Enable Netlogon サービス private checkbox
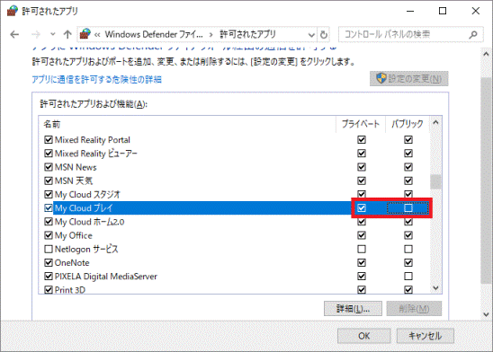Image resolution: width=493 pixels, height=352 pixels. [x=362, y=249]
